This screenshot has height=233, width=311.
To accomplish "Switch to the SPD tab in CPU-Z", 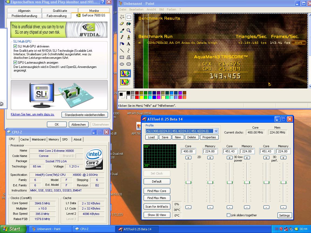I will pyautogui.click(x=65, y=139).
